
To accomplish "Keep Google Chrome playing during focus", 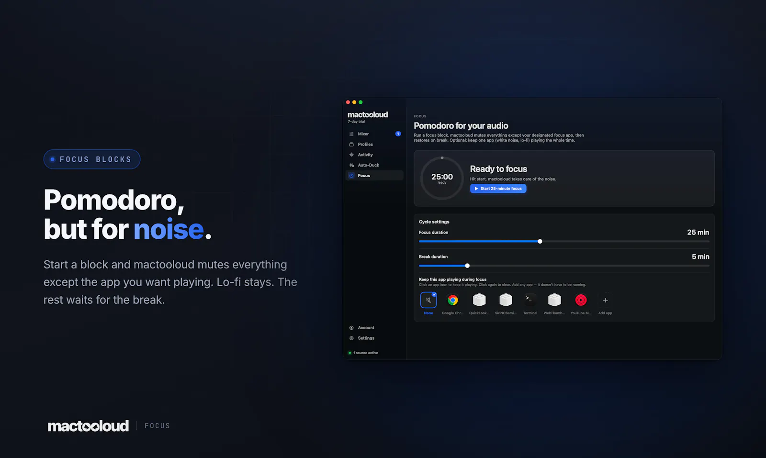I will pyautogui.click(x=452, y=300).
